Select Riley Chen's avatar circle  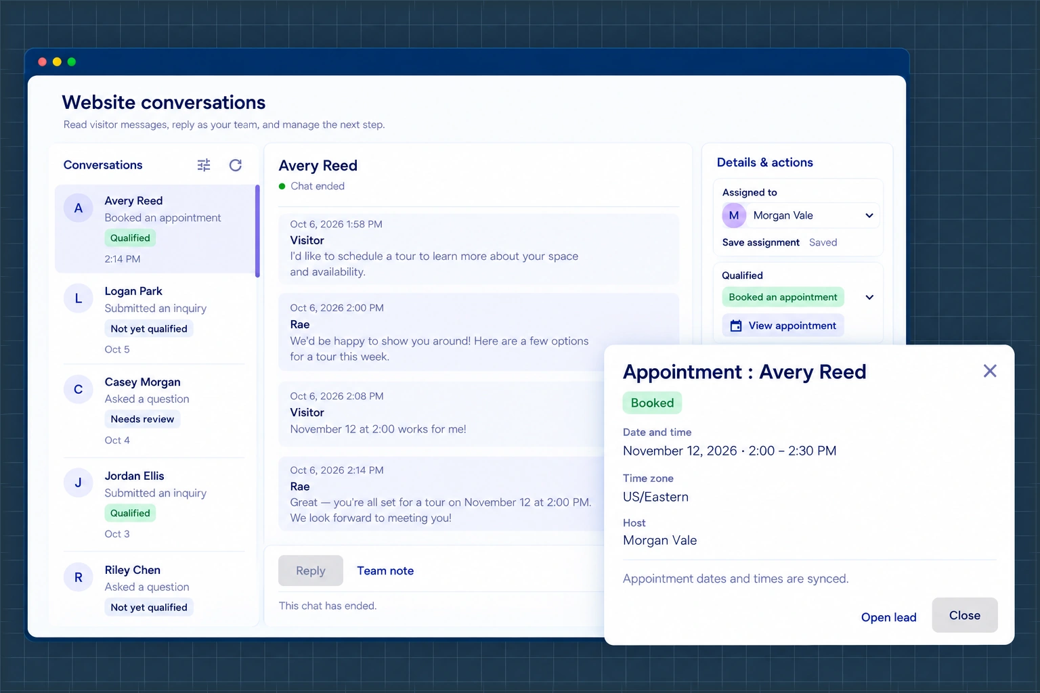click(79, 577)
